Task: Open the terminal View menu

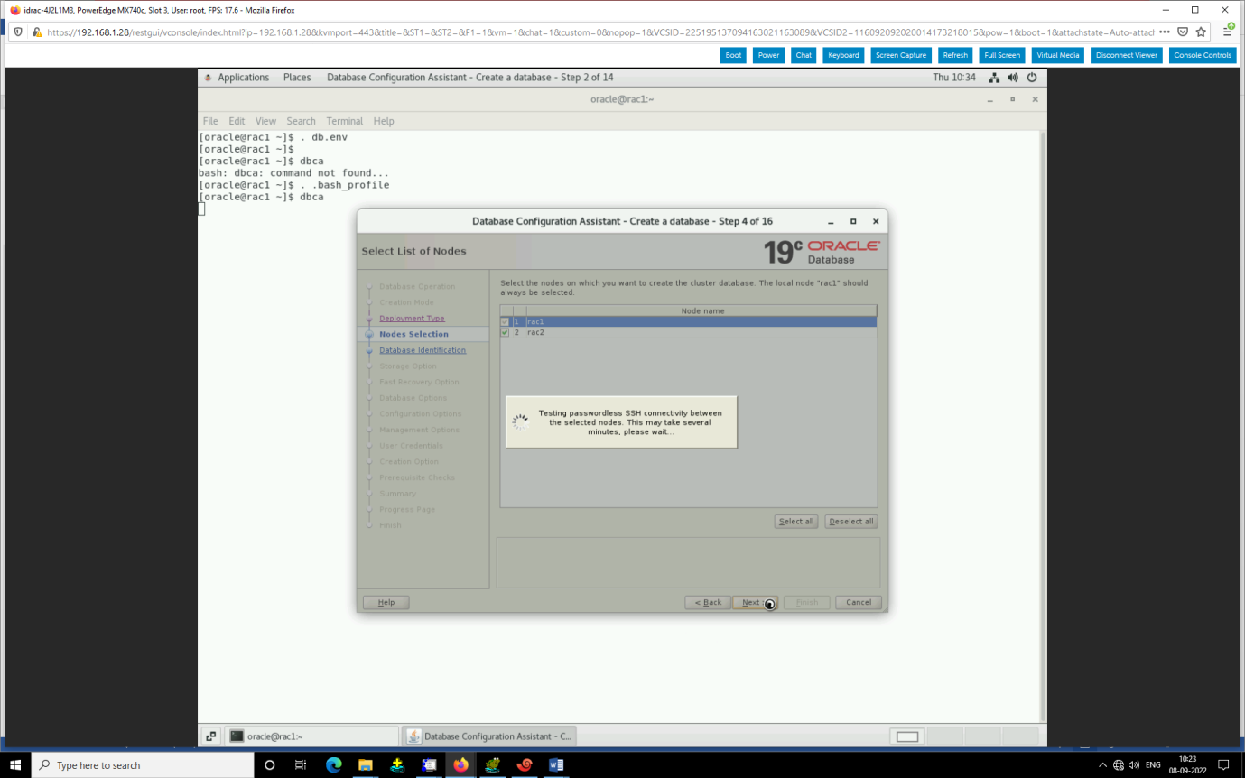Action: click(265, 121)
